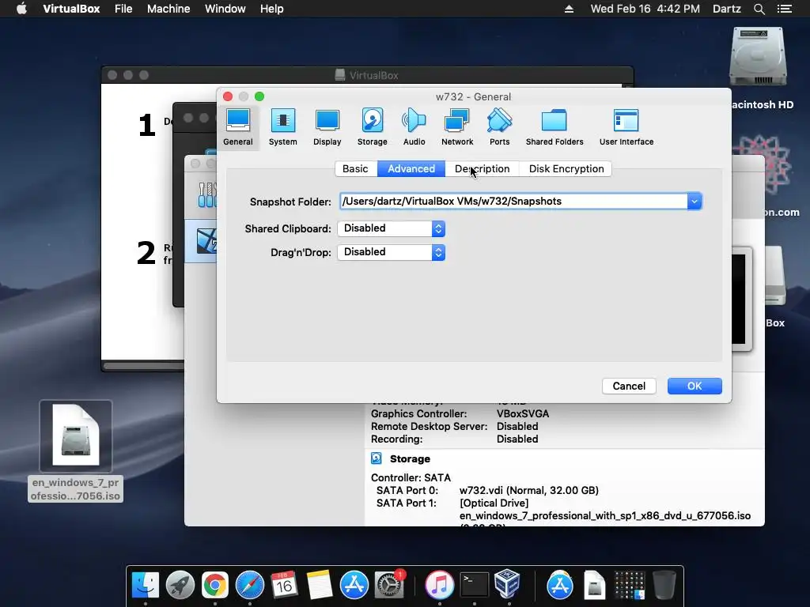Open the Trash in the dock
The height and width of the screenshot is (607, 810).
click(x=664, y=586)
